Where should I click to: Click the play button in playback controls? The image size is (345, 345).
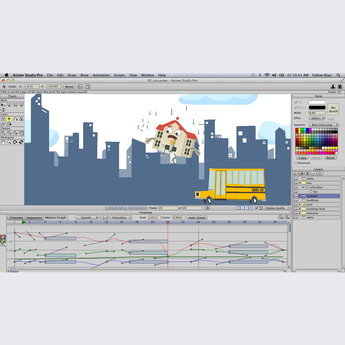126,208
